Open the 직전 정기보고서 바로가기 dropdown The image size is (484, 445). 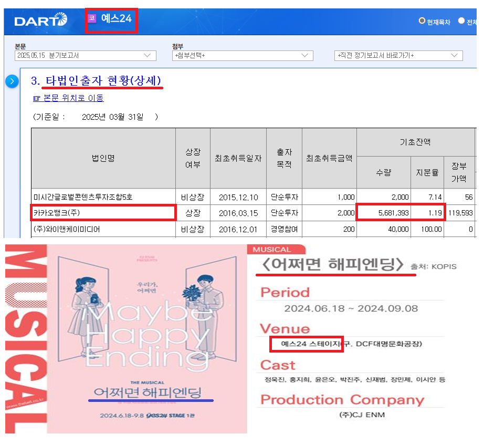click(398, 56)
